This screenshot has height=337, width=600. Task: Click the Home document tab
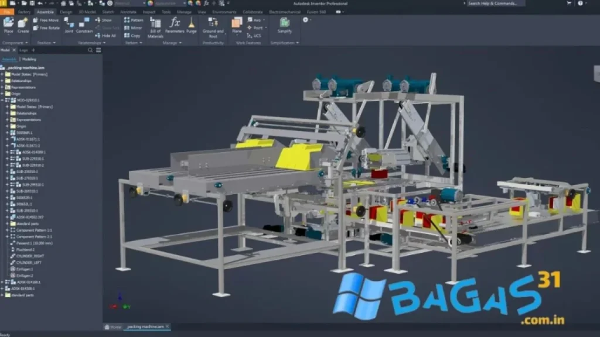tap(112, 326)
